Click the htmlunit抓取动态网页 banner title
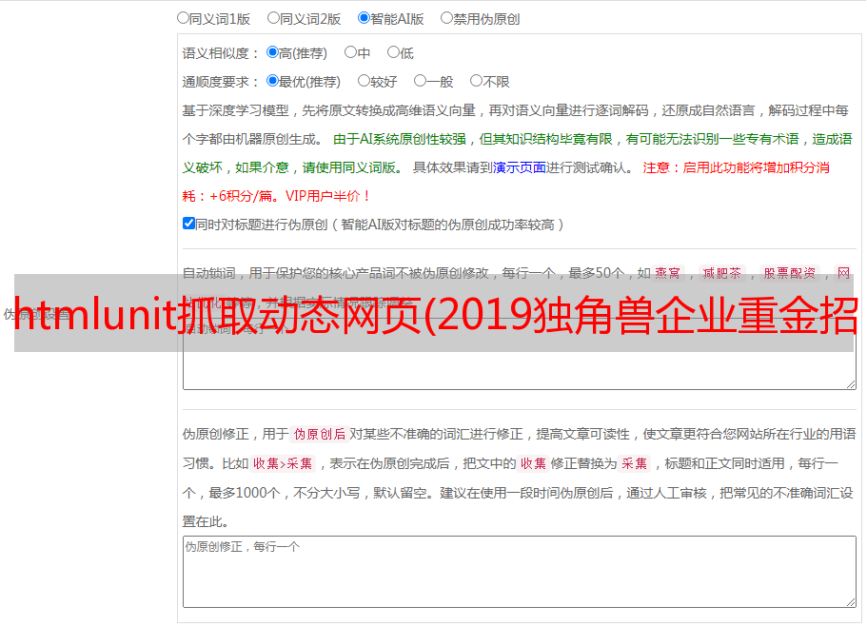Image resolution: width=867 pixels, height=626 pixels. click(434, 314)
